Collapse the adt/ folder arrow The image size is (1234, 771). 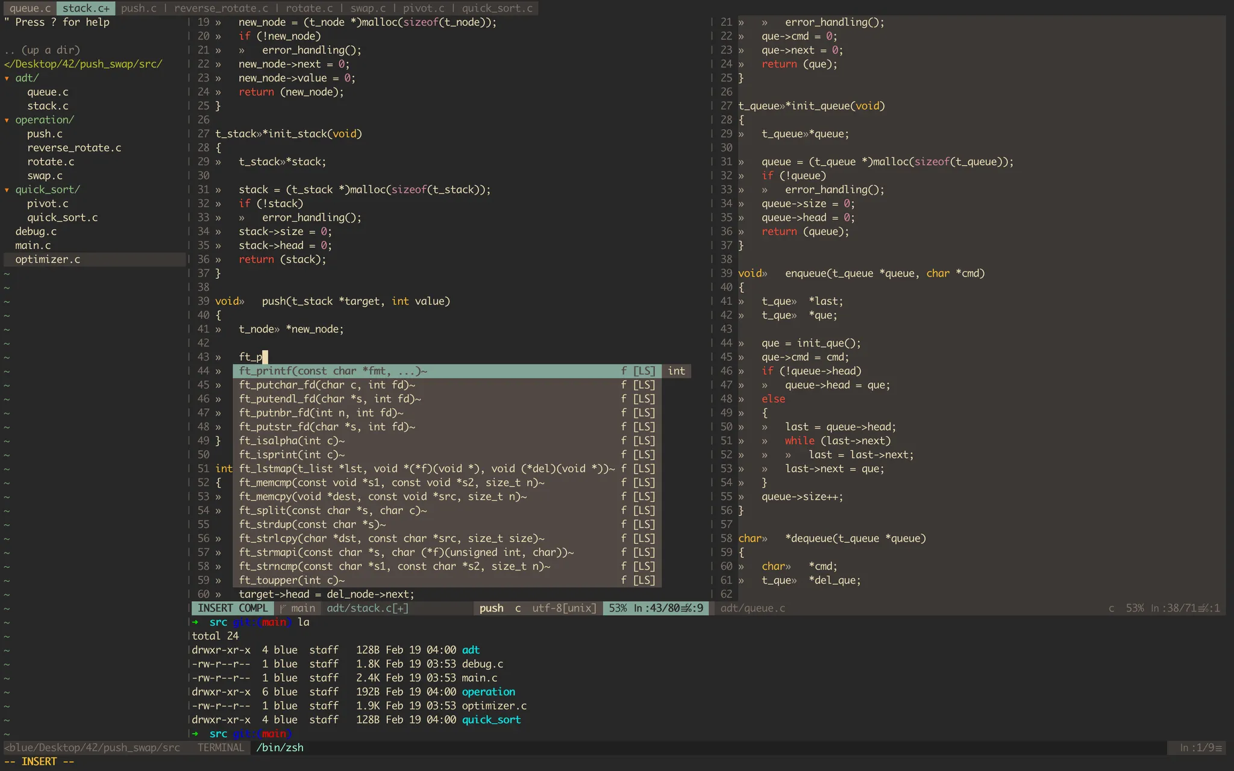click(7, 78)
